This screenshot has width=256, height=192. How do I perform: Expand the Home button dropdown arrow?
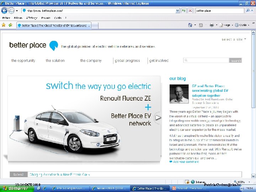coord(195,25)
